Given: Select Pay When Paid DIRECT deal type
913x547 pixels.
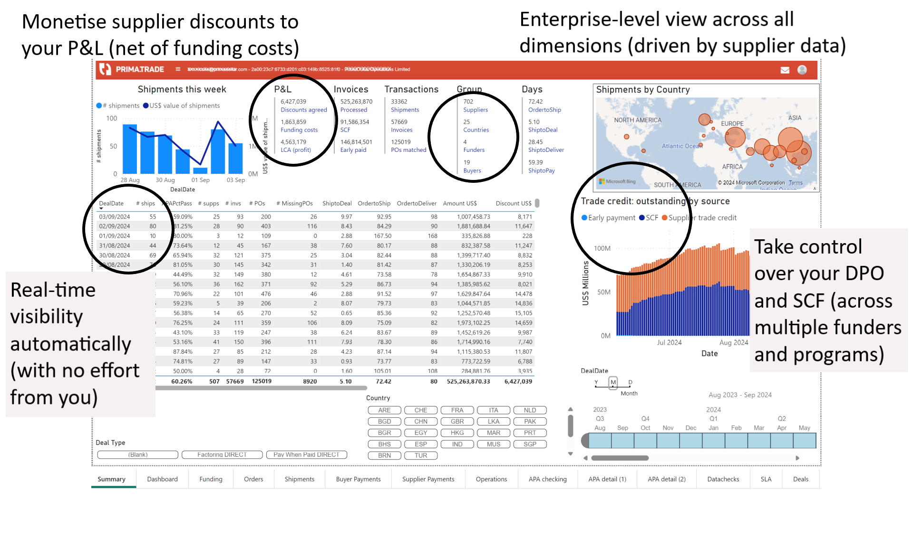Looking at the screenshot, I should click(307, 455).
